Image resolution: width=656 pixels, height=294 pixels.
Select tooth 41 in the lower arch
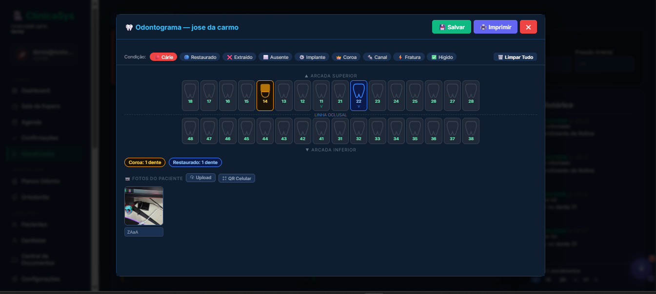[x=321, y=131]
